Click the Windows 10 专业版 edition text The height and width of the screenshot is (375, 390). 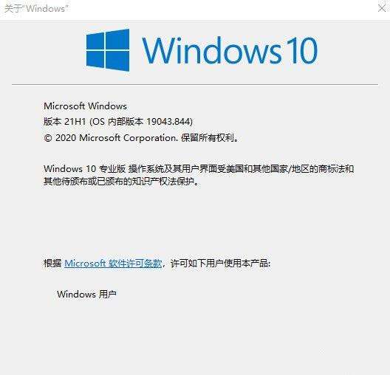pos(84,169)
